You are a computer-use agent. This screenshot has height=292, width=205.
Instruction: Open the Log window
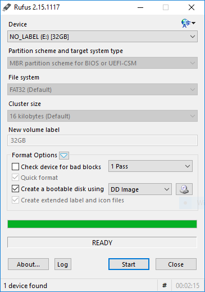click(63, 264)
